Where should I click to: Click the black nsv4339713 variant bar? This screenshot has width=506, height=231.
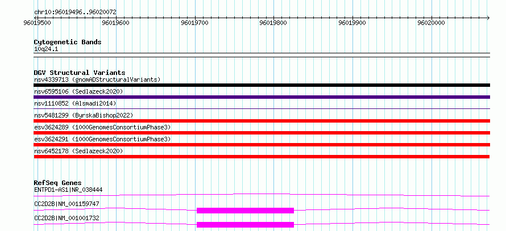coord(262,85)
